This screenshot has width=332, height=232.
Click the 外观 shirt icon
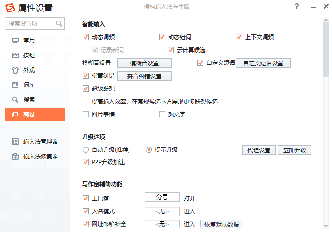tap(15, 70)
